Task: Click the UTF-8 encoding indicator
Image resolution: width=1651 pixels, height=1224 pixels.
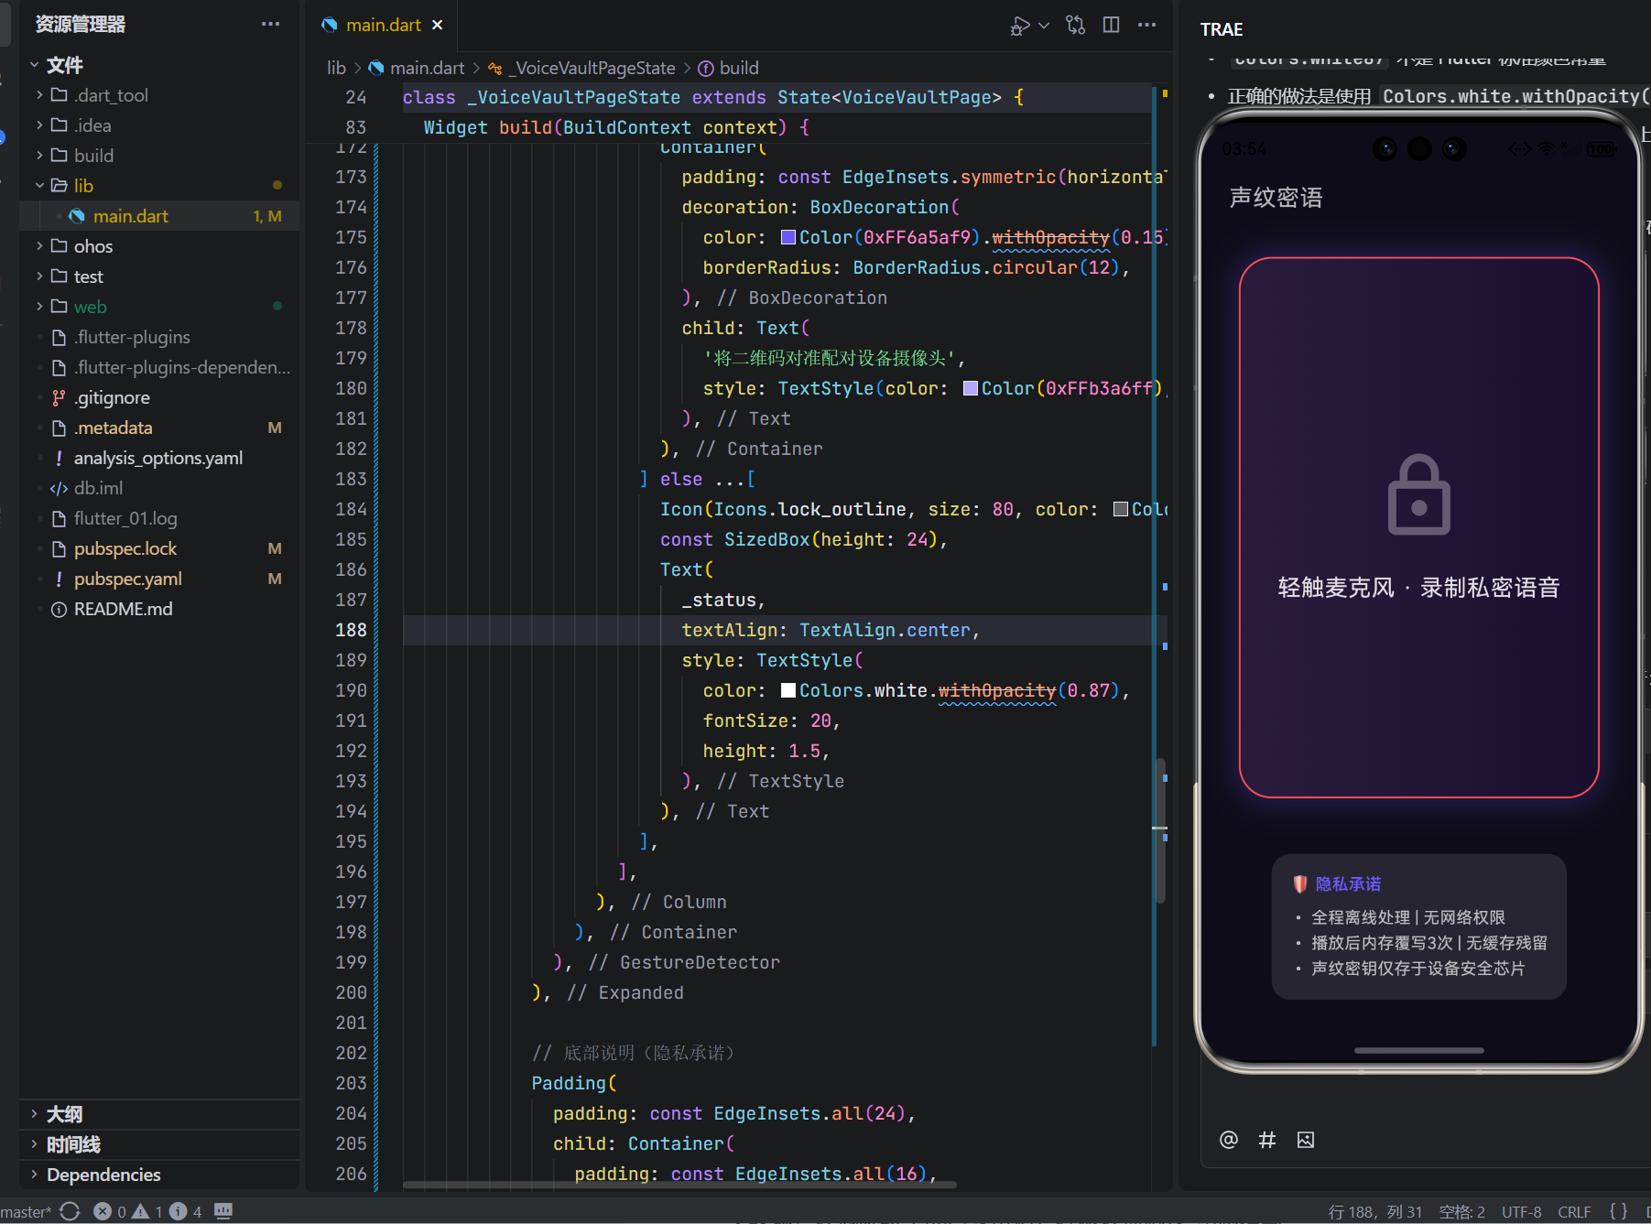Action: [x=1522, y=1212]
